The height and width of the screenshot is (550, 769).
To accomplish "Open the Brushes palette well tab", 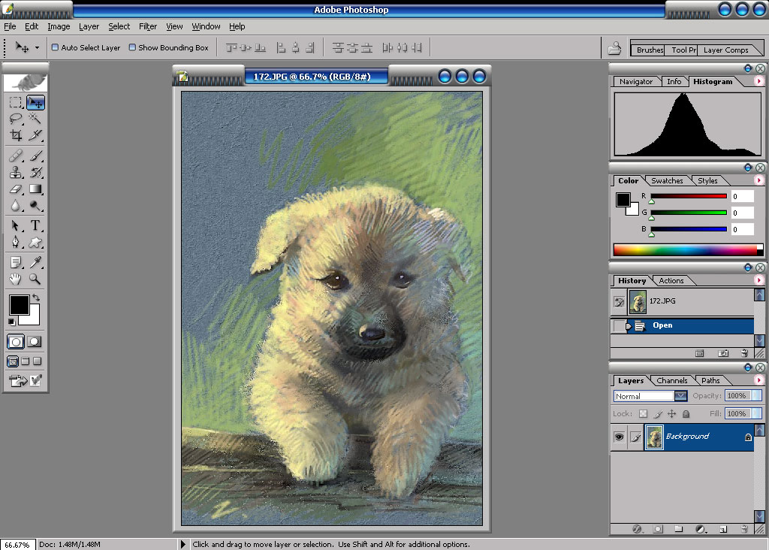I will click(x=650, y=50).
